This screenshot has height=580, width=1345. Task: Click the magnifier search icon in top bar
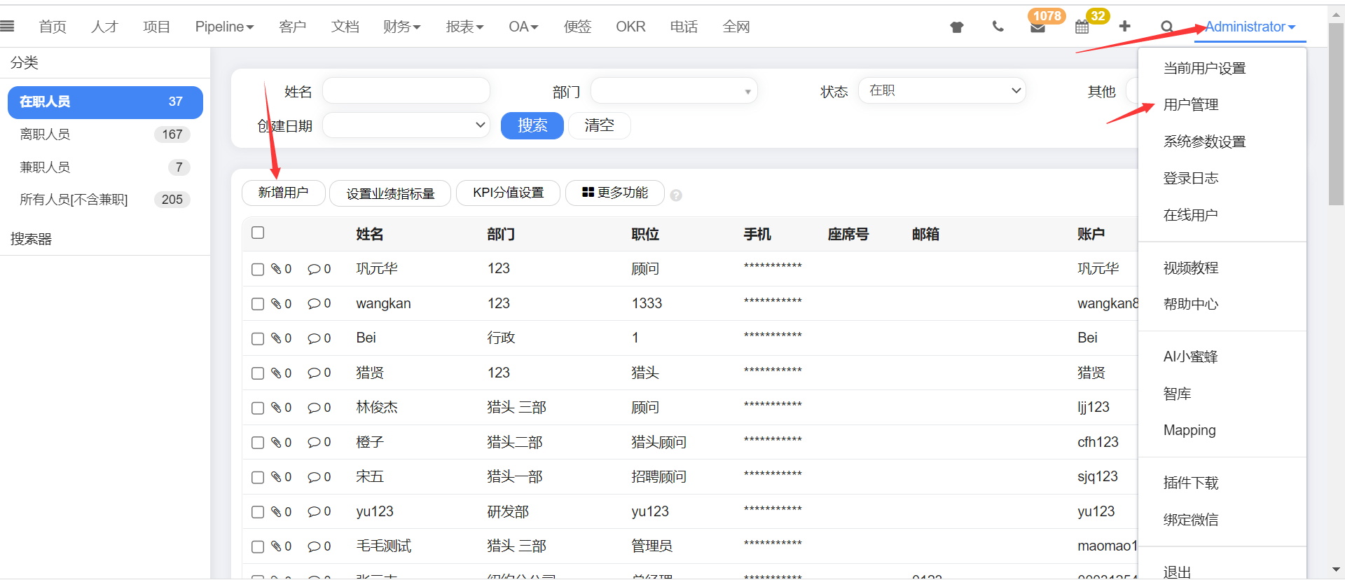(1167, 27)
